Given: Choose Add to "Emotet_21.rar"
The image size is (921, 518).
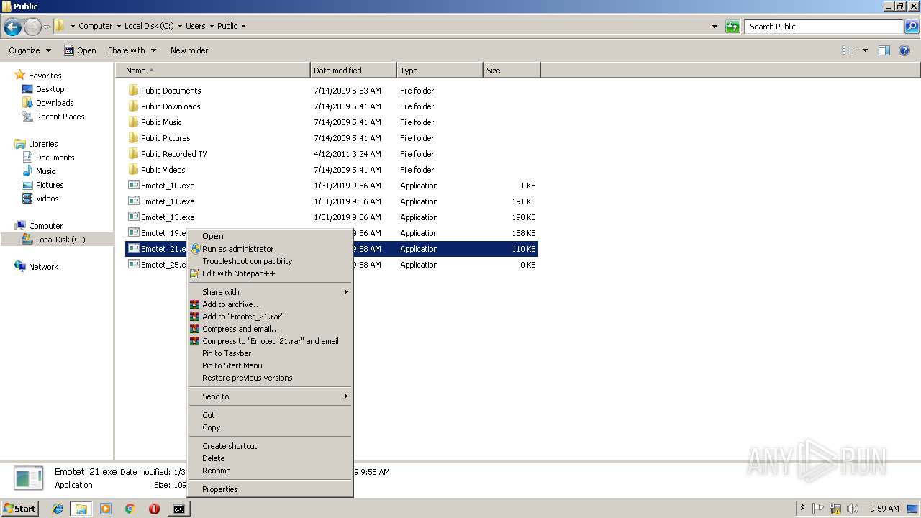Looking at the screenshot, I should click(270, 317).
